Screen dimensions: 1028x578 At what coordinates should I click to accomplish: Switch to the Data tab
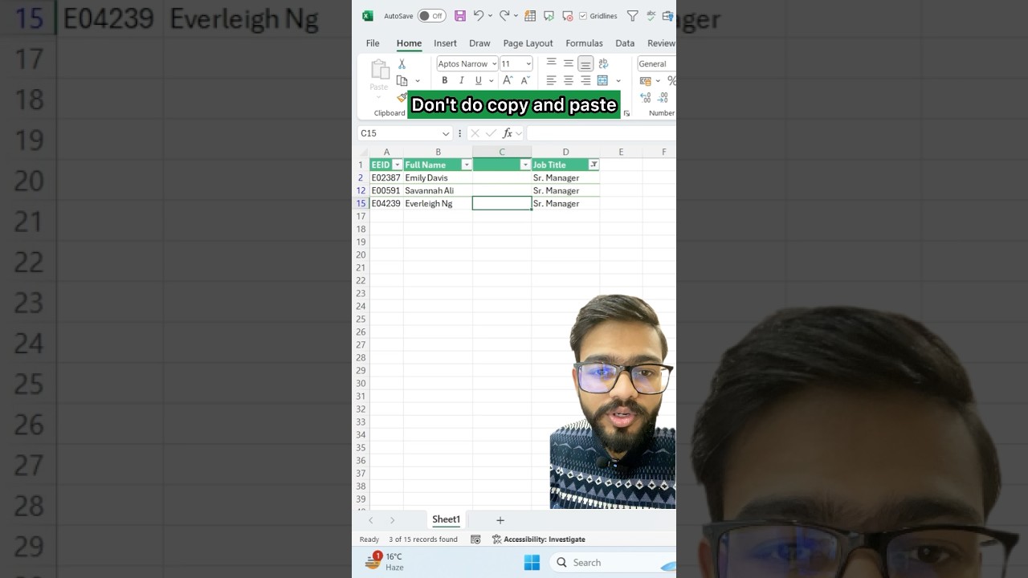[x=625, y=43]
